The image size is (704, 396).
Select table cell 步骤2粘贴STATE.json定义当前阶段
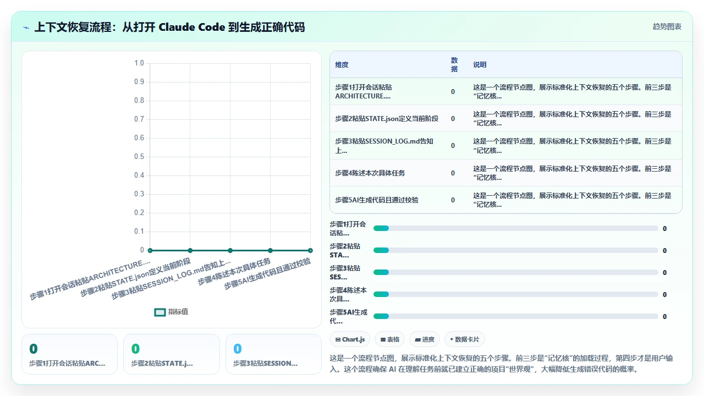point(388,118)
